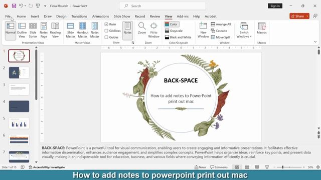321x180 pixels.
Task: Open the comments pane icon near Share
Action: (x=315, y=16)
